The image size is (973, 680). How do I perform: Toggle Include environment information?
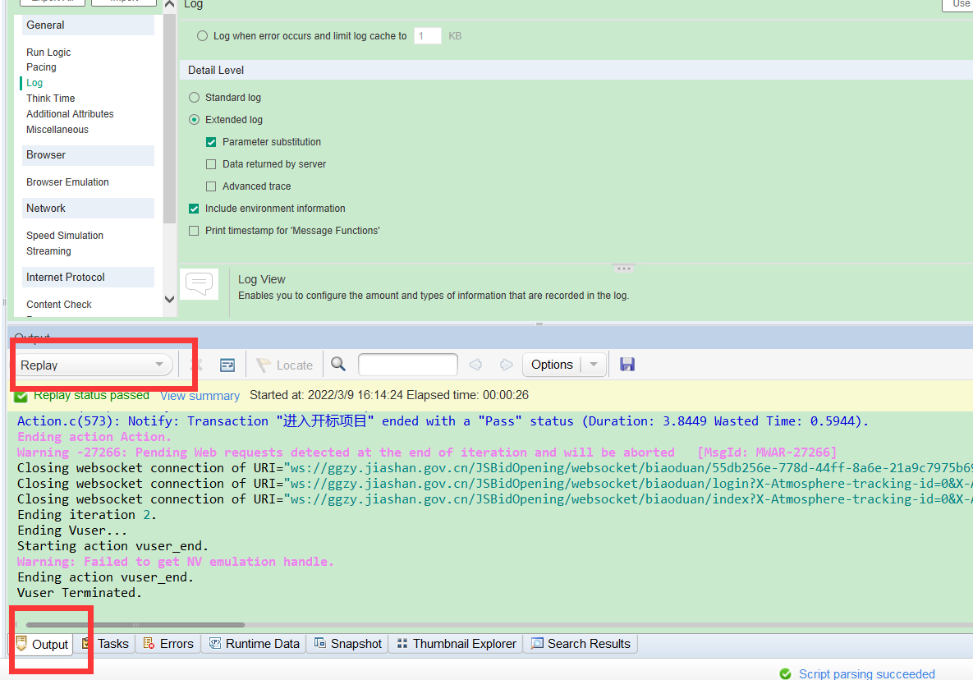click(194, 209)
